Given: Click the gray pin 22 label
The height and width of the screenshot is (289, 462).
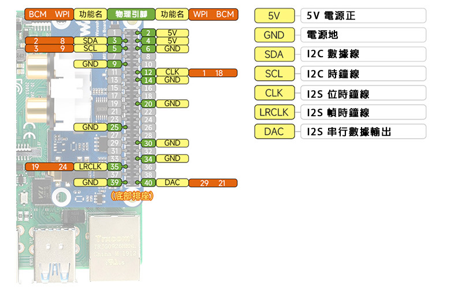Looking at the screenshot, I should point(148,112).
